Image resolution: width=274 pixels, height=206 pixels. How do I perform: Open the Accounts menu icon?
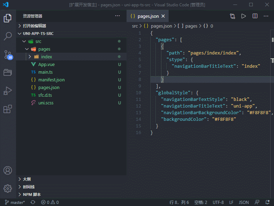click(x=8, y=170)
